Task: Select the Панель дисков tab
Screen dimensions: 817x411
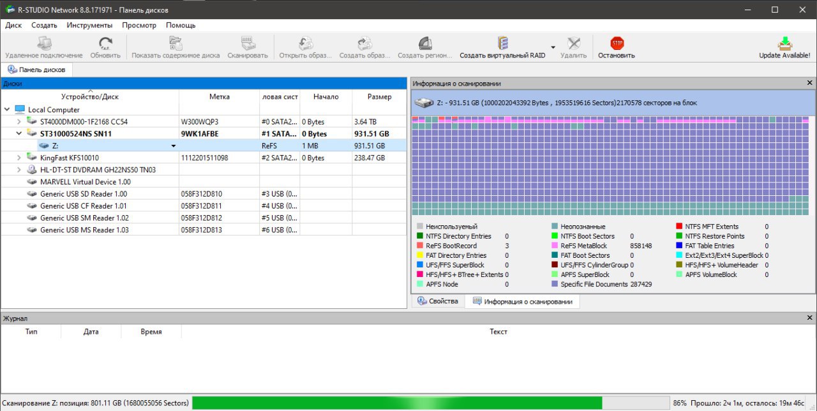Action: click(36, 70)
